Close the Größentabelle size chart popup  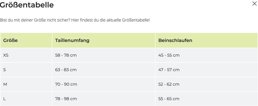[x=254, y=4]
